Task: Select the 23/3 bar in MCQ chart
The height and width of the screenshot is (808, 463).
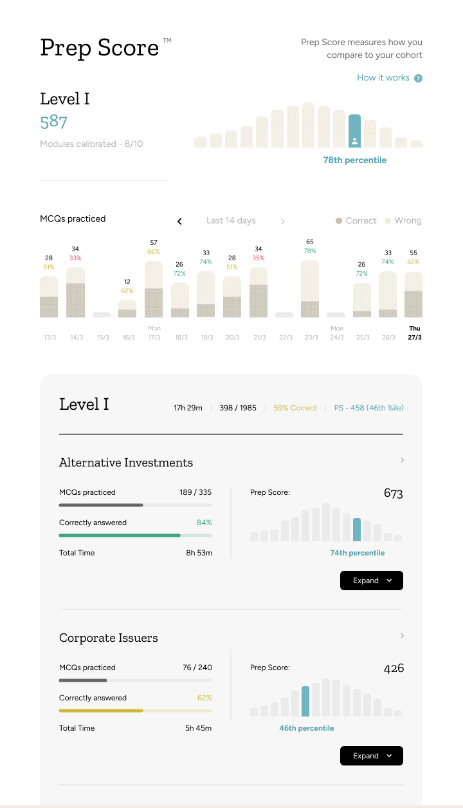Action: (310, 289)
